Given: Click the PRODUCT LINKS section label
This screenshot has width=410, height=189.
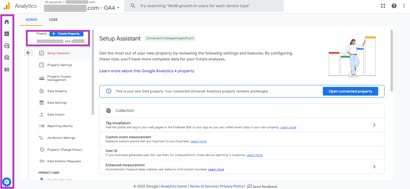Looking at the screenshot, I should click(49, 173).
